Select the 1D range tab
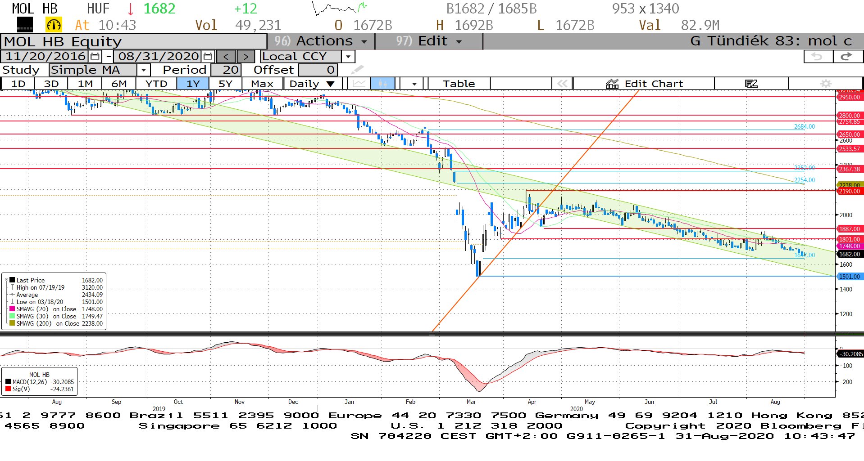 18,84
